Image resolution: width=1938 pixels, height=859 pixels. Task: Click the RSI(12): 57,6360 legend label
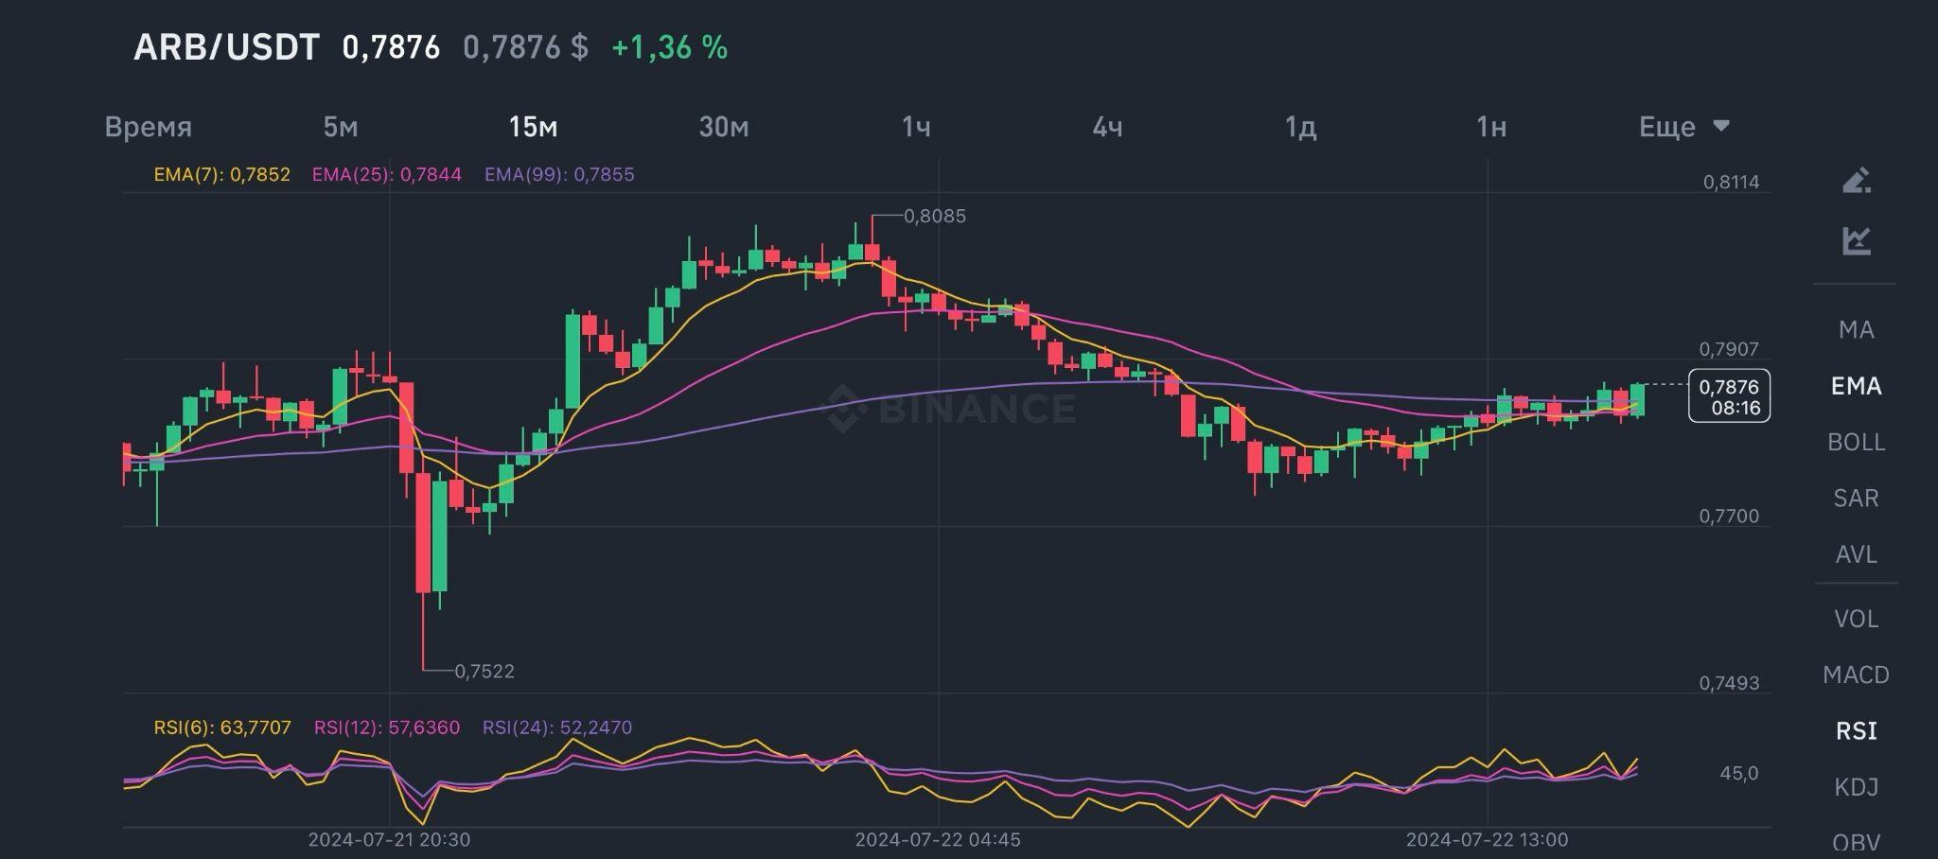pos(387,728)
